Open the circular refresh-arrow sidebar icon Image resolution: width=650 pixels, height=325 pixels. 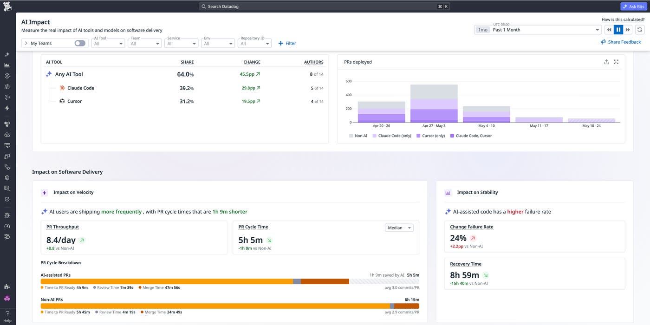click(x=7, y=199)
